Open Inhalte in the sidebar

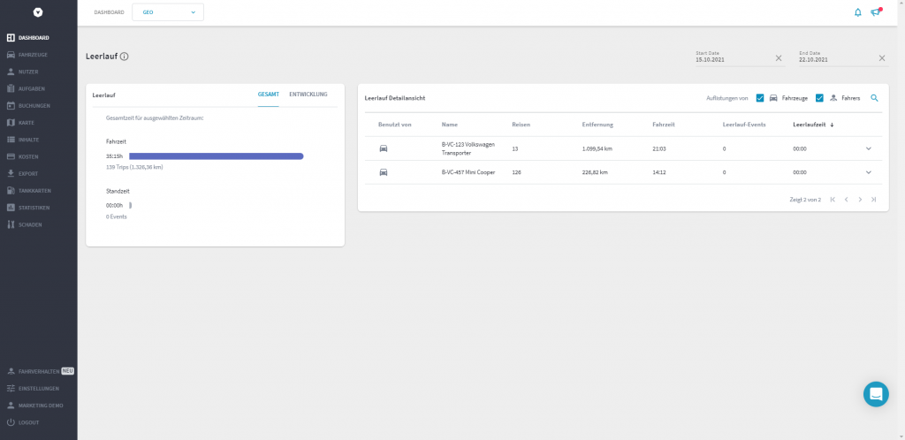coord(24,140)
